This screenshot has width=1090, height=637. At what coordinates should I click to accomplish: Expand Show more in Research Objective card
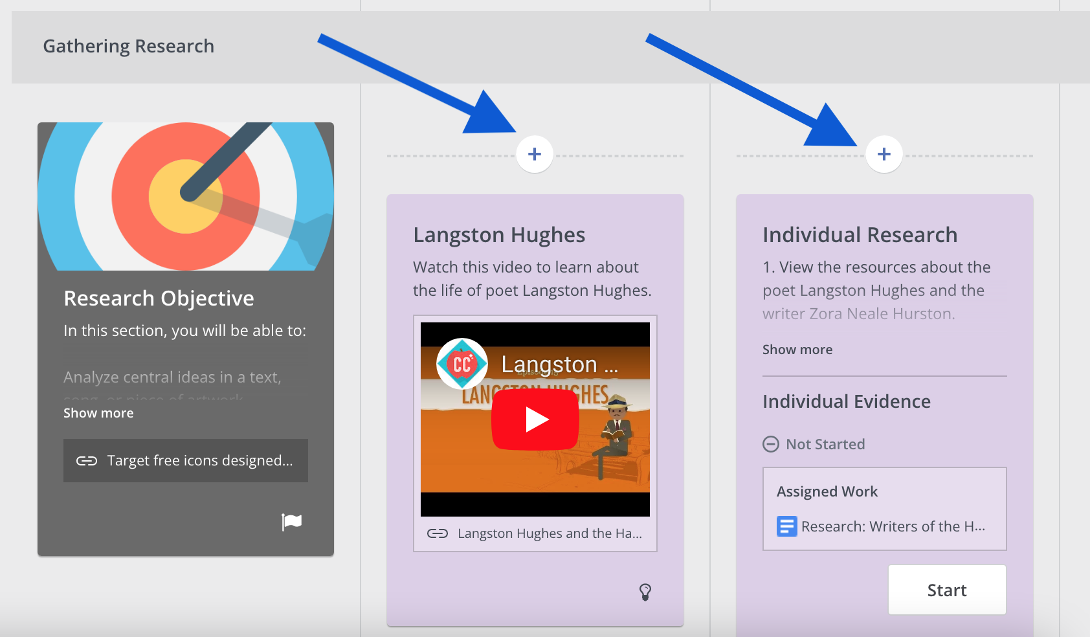(98, 413)
